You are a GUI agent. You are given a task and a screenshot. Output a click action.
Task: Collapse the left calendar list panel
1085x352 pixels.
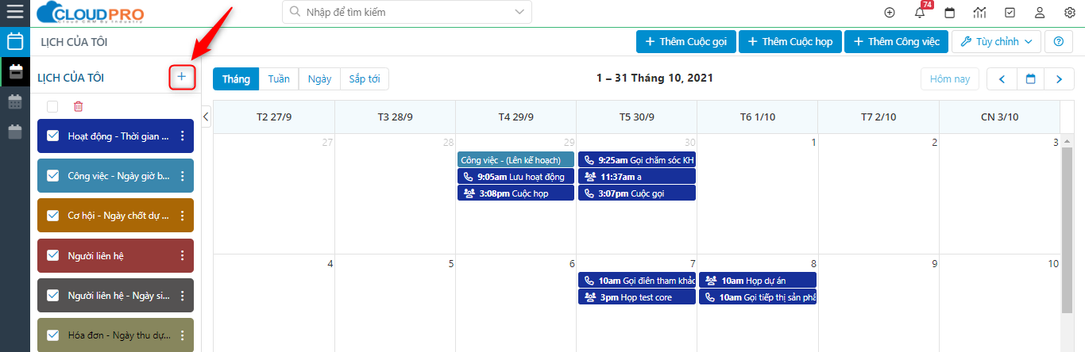click(206, 117)
